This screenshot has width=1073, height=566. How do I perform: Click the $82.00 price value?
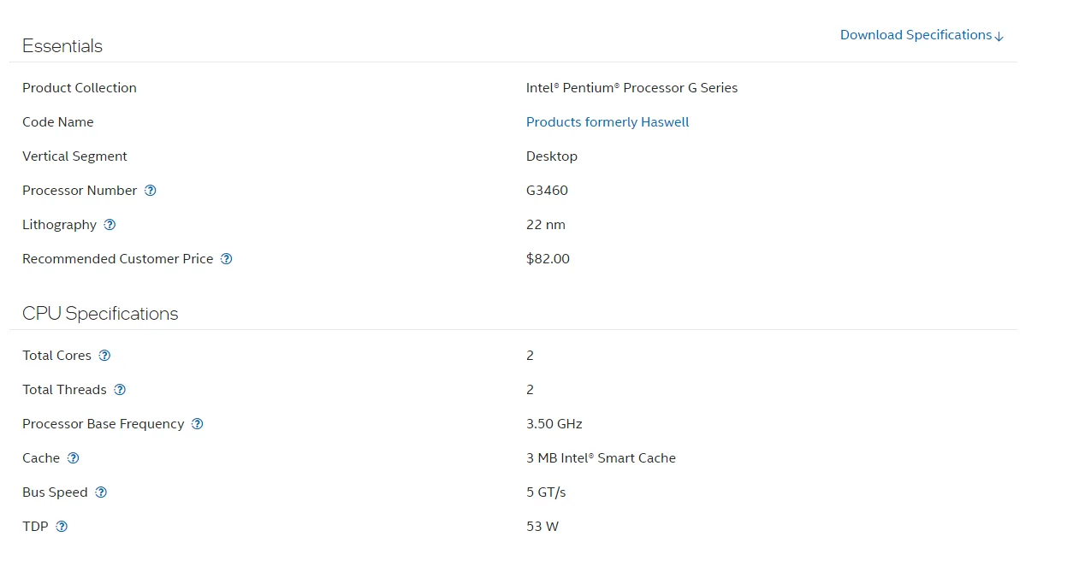548,259
